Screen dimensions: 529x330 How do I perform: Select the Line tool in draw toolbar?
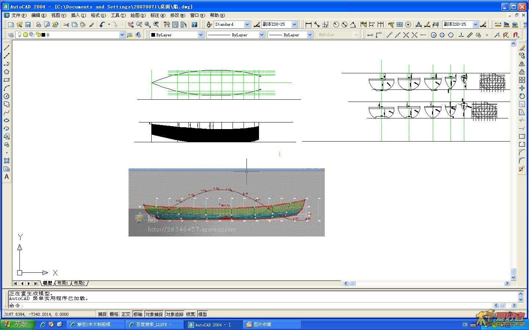7,48
